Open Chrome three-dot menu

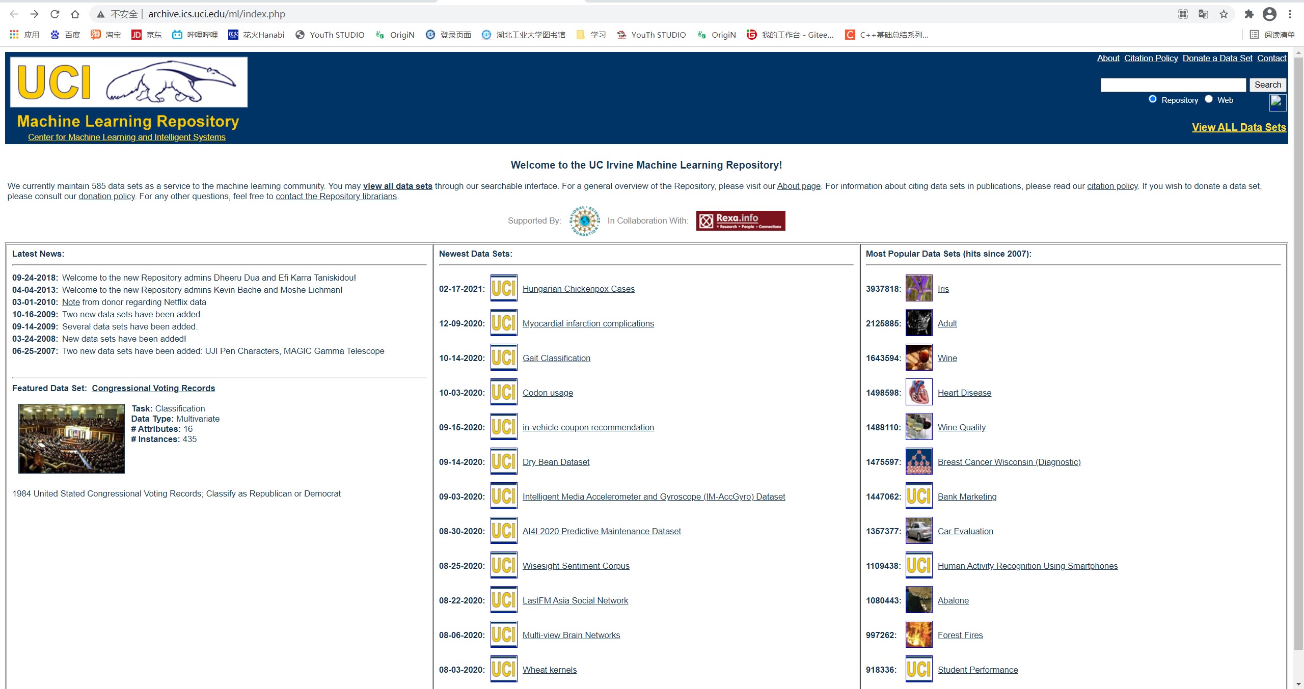click(x=1290, y=14)
